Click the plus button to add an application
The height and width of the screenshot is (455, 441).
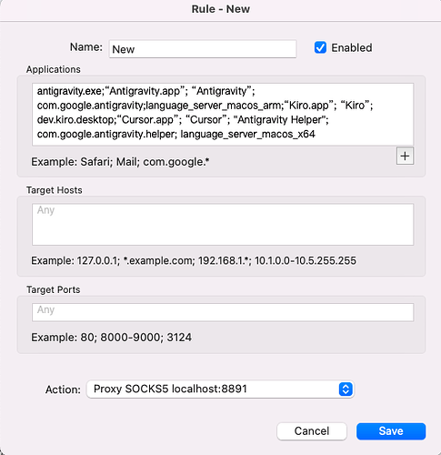click(405, 156)
